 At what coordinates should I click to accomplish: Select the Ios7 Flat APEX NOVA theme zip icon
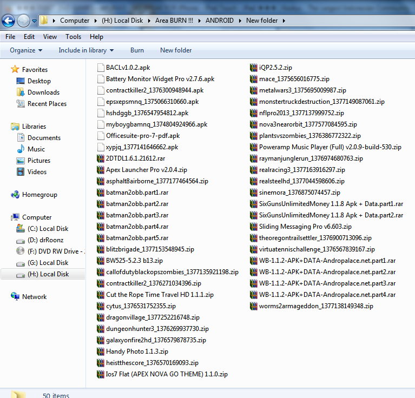[x=101, y=374]
